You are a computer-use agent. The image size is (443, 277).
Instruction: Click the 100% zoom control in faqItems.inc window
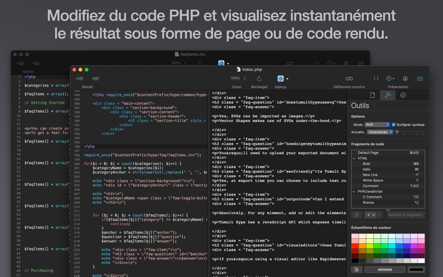click(x=178, y=63)
